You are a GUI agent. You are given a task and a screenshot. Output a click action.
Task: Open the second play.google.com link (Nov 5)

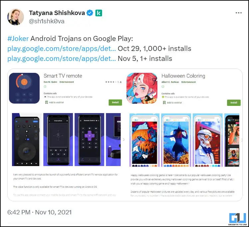(x=62, y=59)
